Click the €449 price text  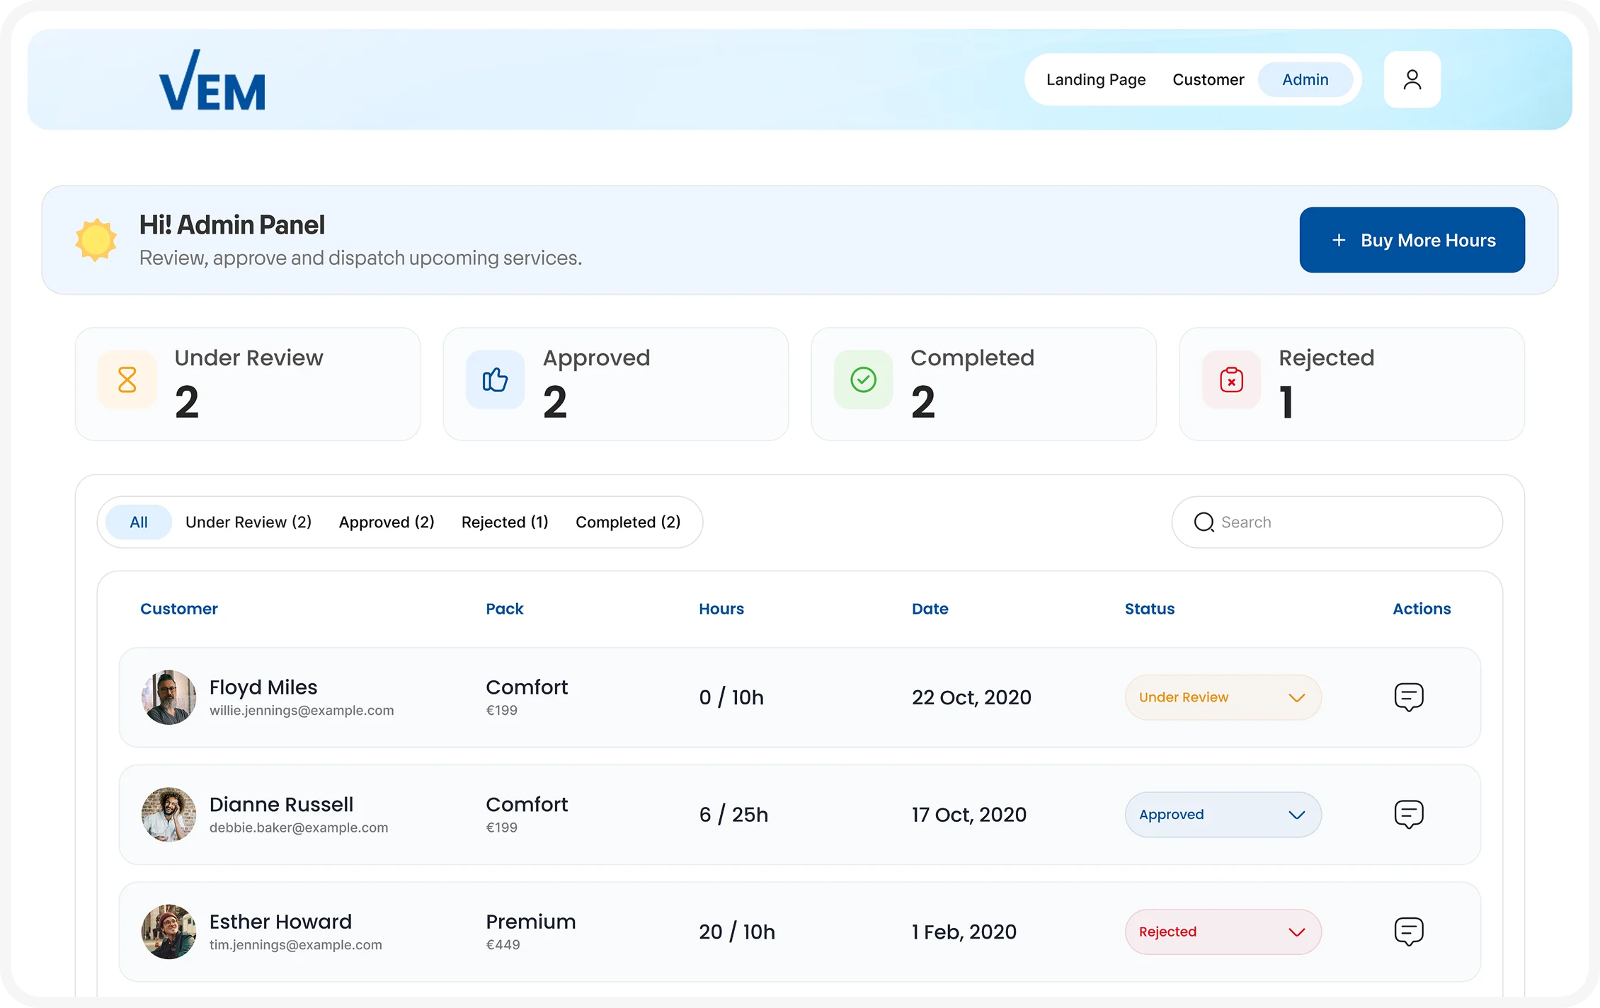click(503, 945)
